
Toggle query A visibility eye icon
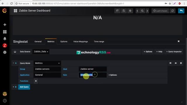tap(176, 63)
